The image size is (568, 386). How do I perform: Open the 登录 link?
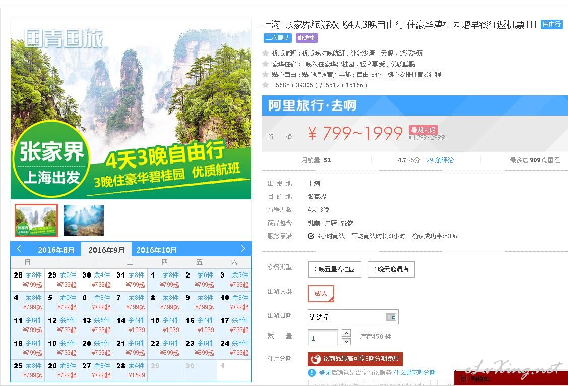click(x=325, y=373)
